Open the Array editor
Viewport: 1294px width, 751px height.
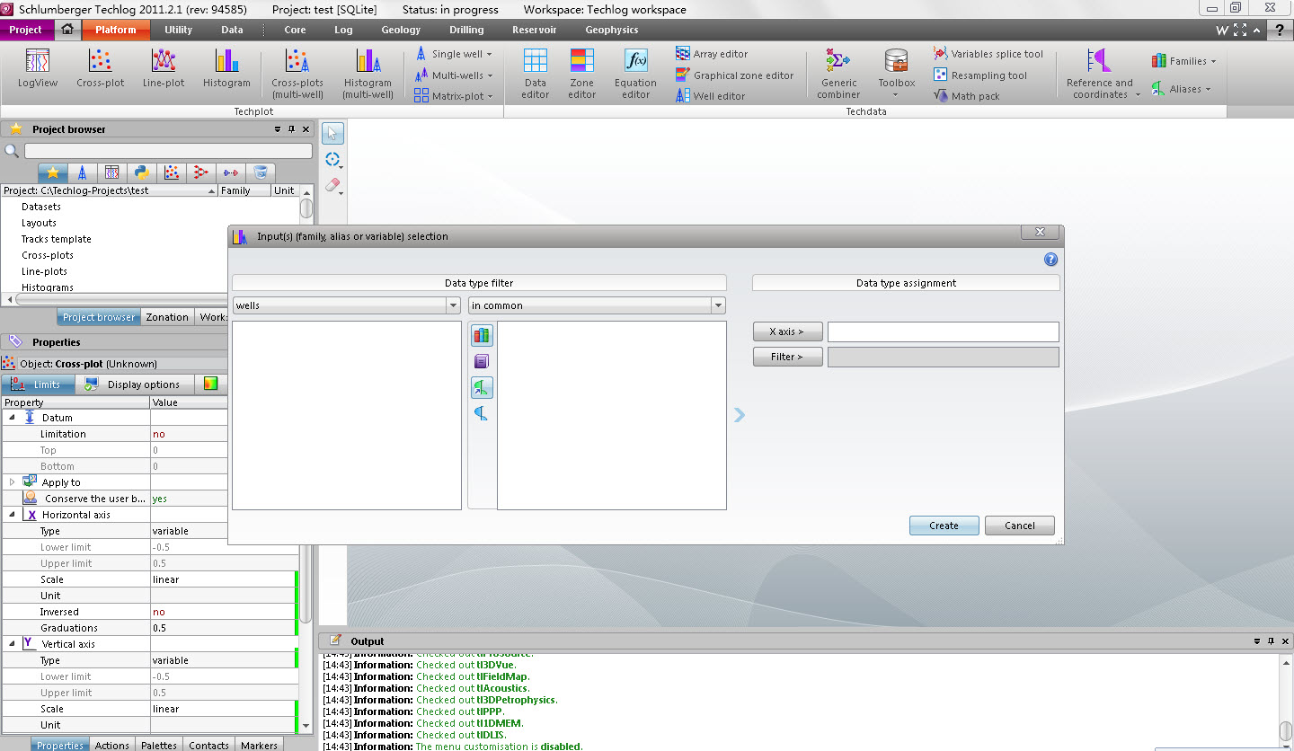coord(712,54)
